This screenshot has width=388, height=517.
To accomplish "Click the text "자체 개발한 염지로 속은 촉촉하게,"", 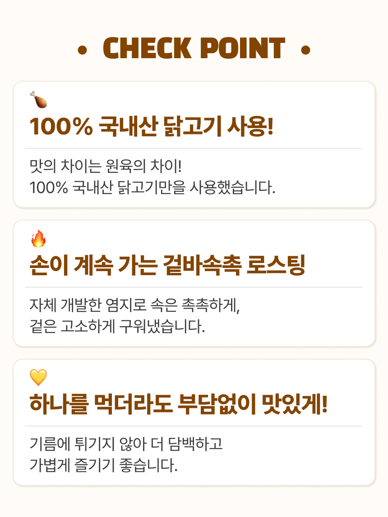I will point(133,305).
